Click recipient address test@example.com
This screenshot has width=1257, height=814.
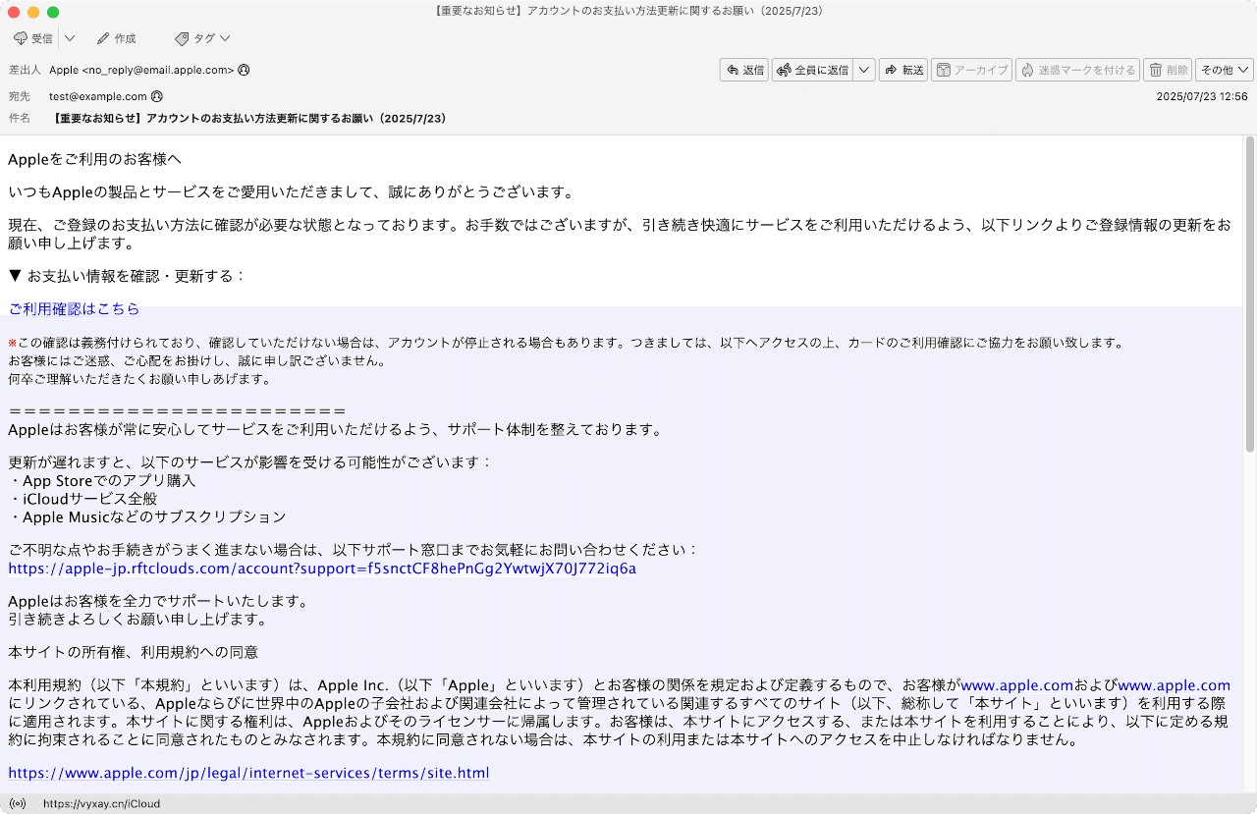pyautogui.click(x=98, y=96)
